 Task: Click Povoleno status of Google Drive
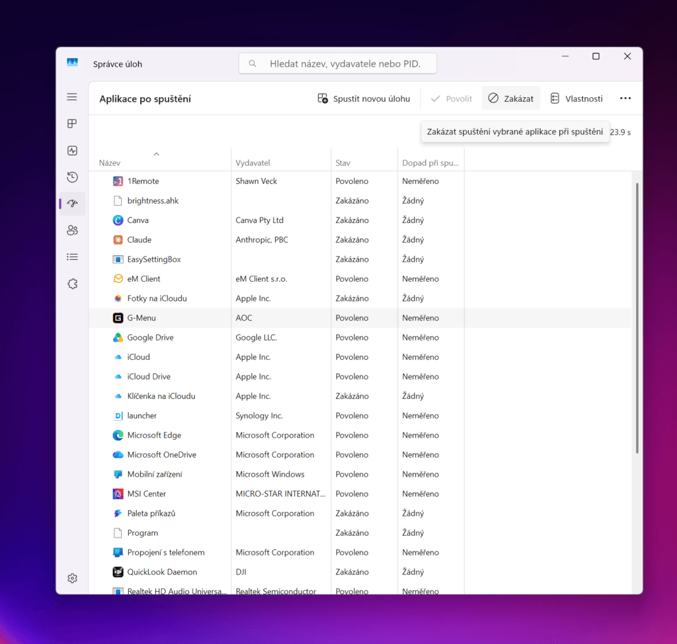[352, 337]
